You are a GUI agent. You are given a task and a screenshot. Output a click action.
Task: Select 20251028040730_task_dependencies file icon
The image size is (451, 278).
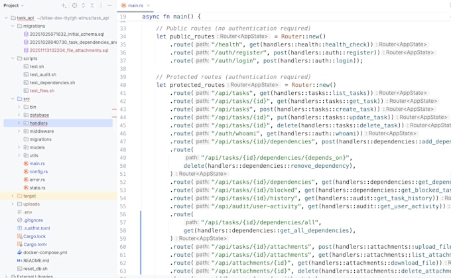click(x=26, y=42)
